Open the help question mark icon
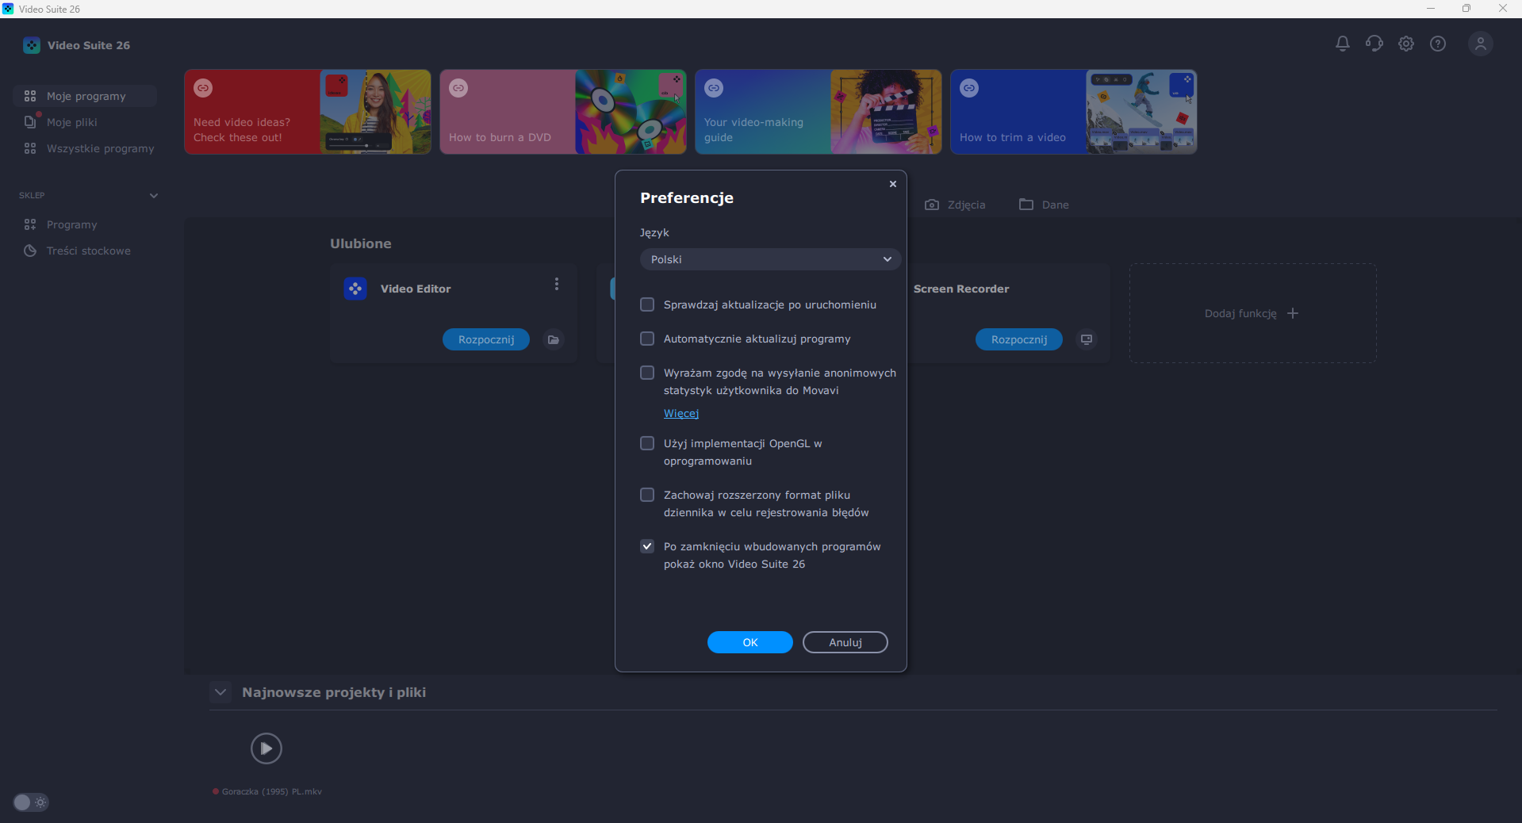The image size is (1522, 823). [1438, 44]
